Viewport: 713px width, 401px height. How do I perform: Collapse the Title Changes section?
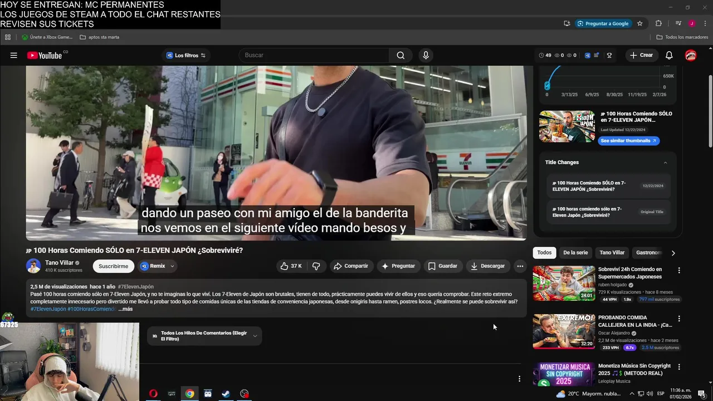click(x=665, y=163)
